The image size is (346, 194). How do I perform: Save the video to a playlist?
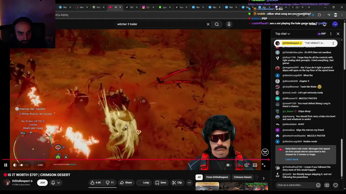coord(161,183)
